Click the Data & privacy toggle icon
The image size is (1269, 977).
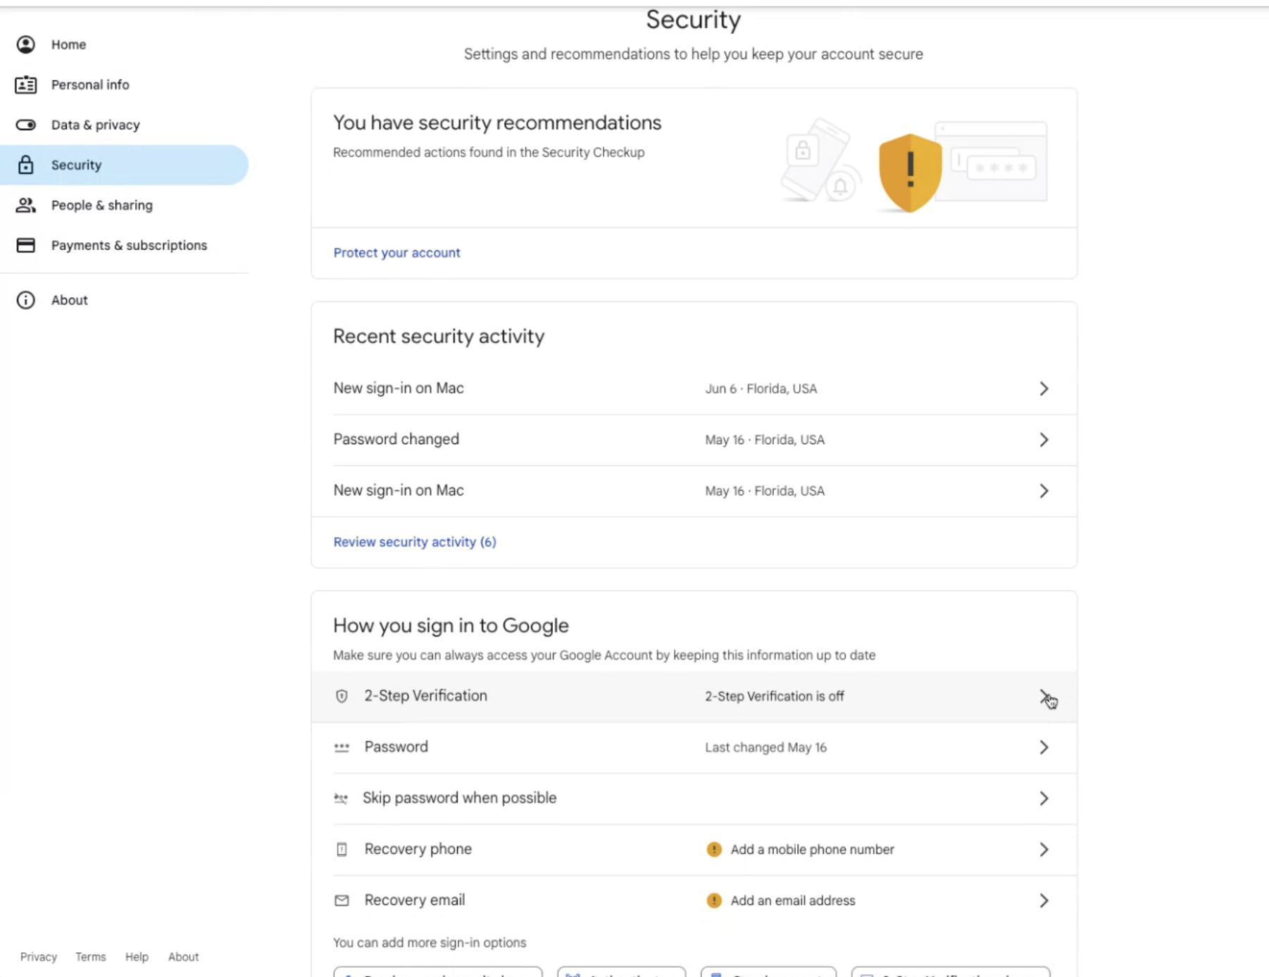[26, 125]
